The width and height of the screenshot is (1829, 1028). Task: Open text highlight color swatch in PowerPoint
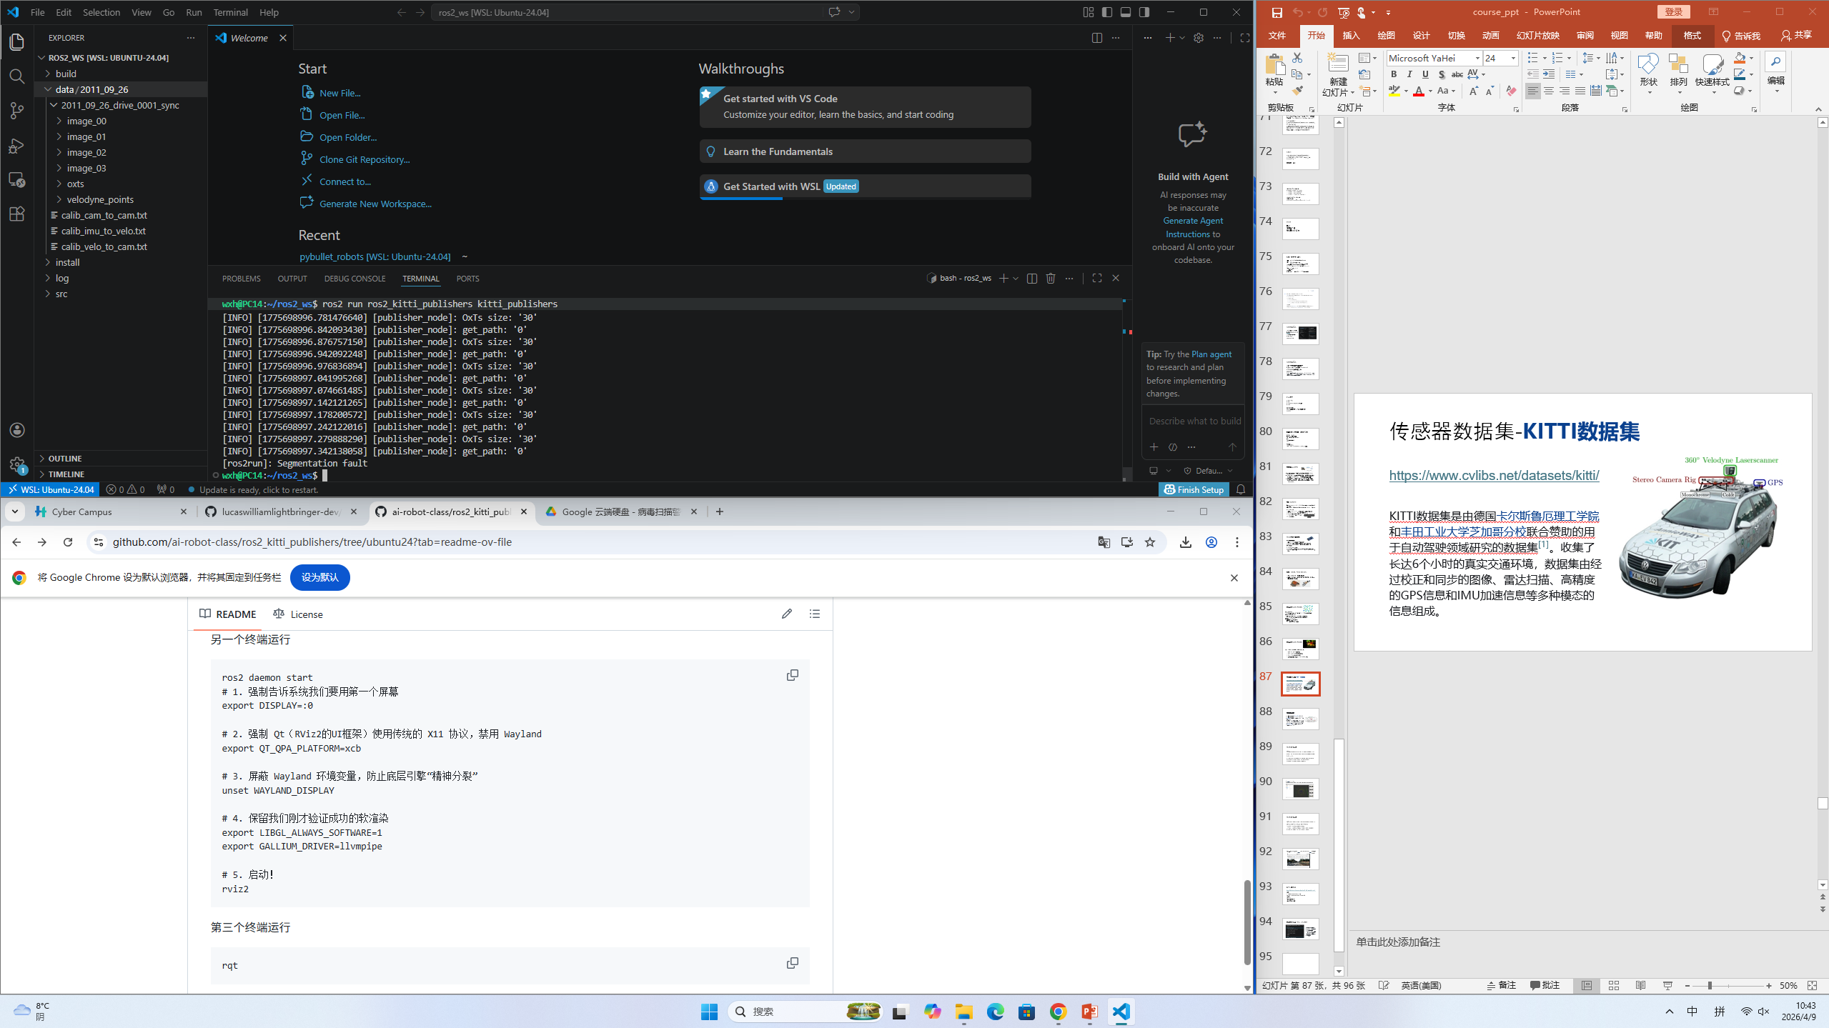tap(1394, 91)
